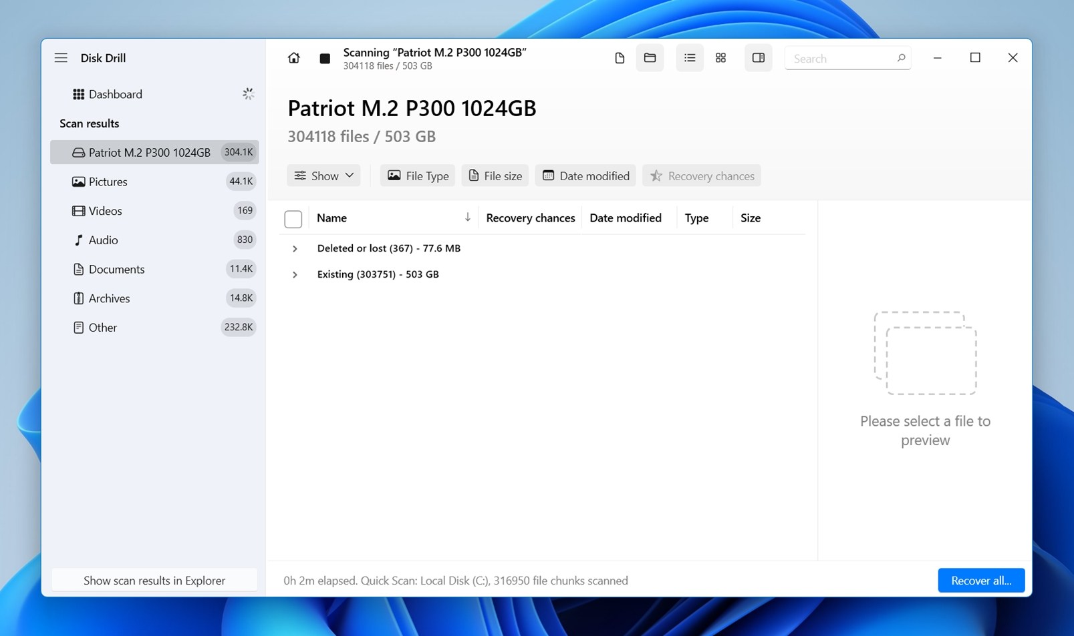Sort by the Type column header
The width and height of the screenshot is (1074, 636).
click(696, 218)
